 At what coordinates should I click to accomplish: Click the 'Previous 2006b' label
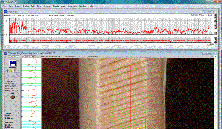pos(9,124)
